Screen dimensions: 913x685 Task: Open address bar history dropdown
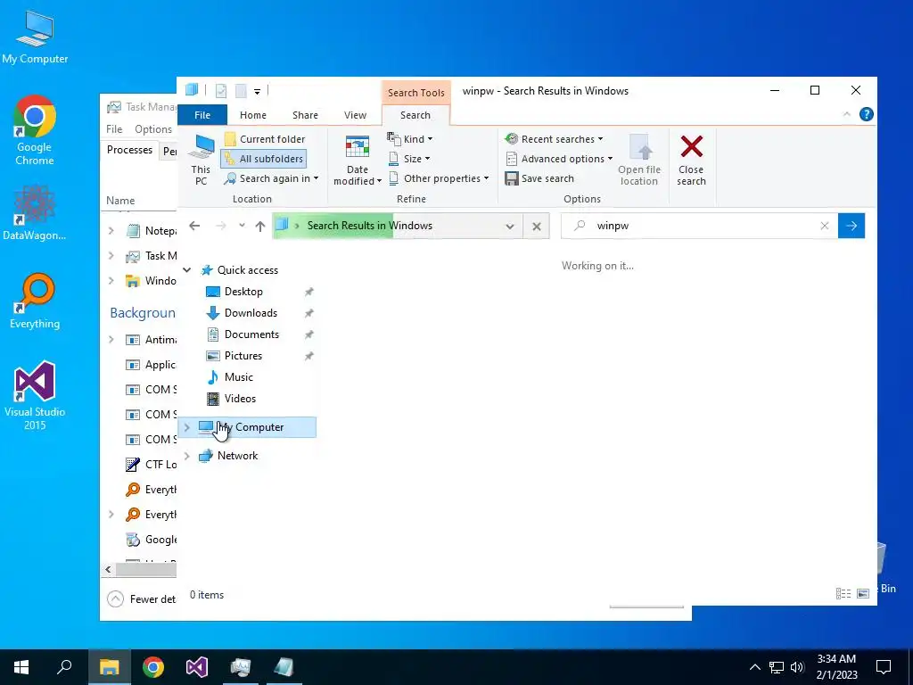(x=509, y=226)
